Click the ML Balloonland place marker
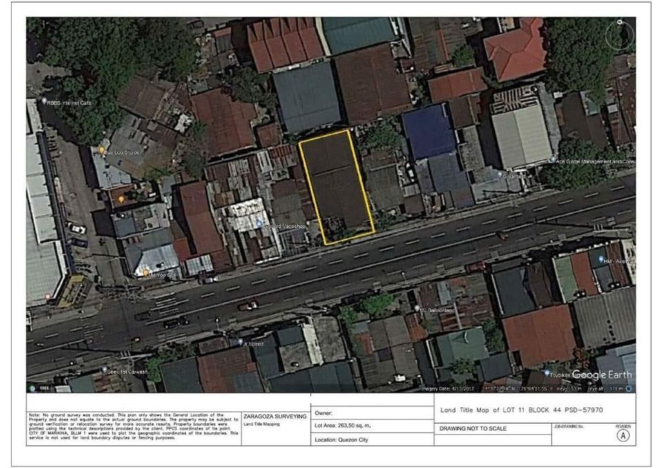 [416, 308]
